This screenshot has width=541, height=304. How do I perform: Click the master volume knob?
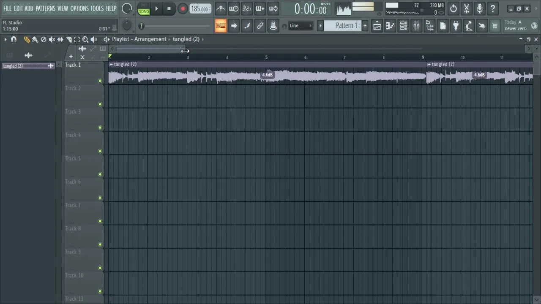pyautogui.click(x=127, y=8)
